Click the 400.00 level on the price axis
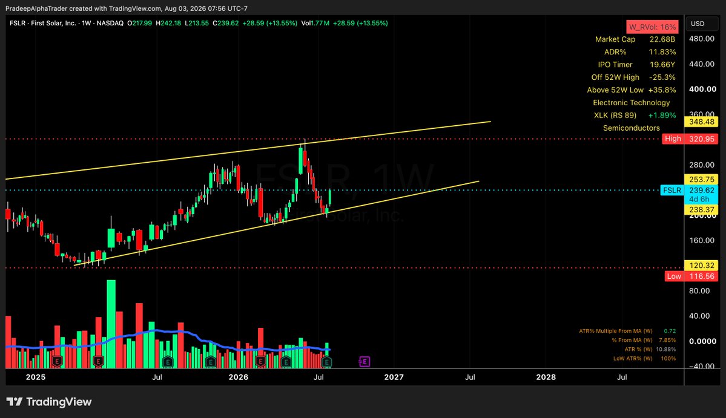 pyautogui.click(x=702, y=90)
